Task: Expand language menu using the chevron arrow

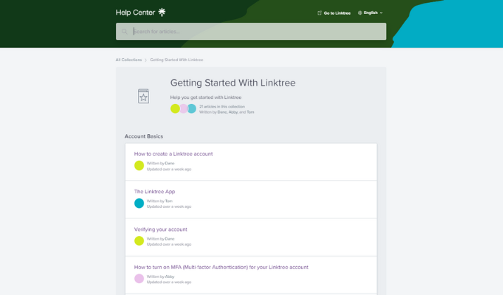Action: pyautogui.click(x=381, y=13)
